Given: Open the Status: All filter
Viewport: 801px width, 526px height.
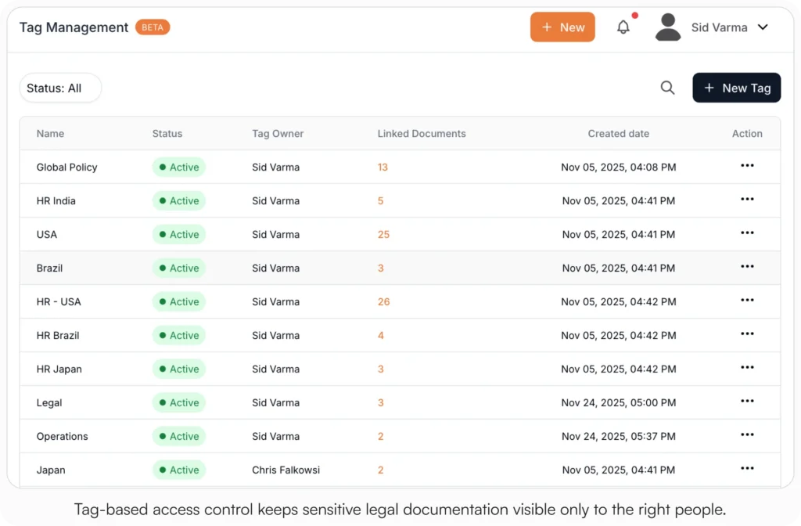Looking at the screenshot, I should [x=60, y=88].
